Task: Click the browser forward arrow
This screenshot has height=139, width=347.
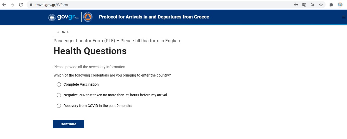Action: (x=13, y=5)
